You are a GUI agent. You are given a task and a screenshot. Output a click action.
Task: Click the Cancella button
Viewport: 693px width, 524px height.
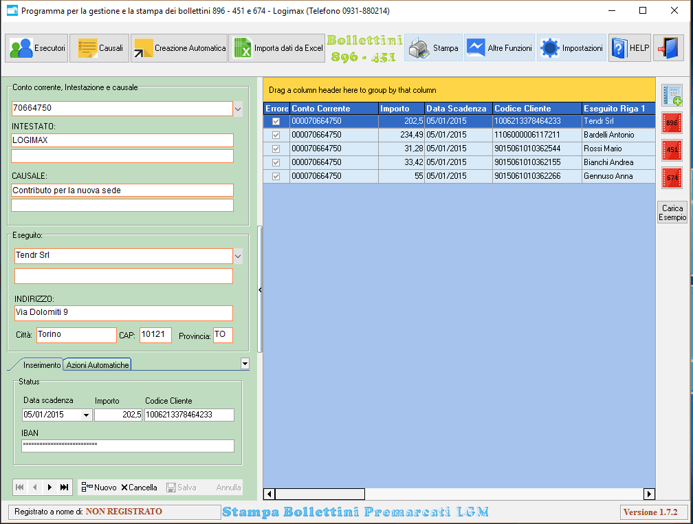click(x=139, y=488)
